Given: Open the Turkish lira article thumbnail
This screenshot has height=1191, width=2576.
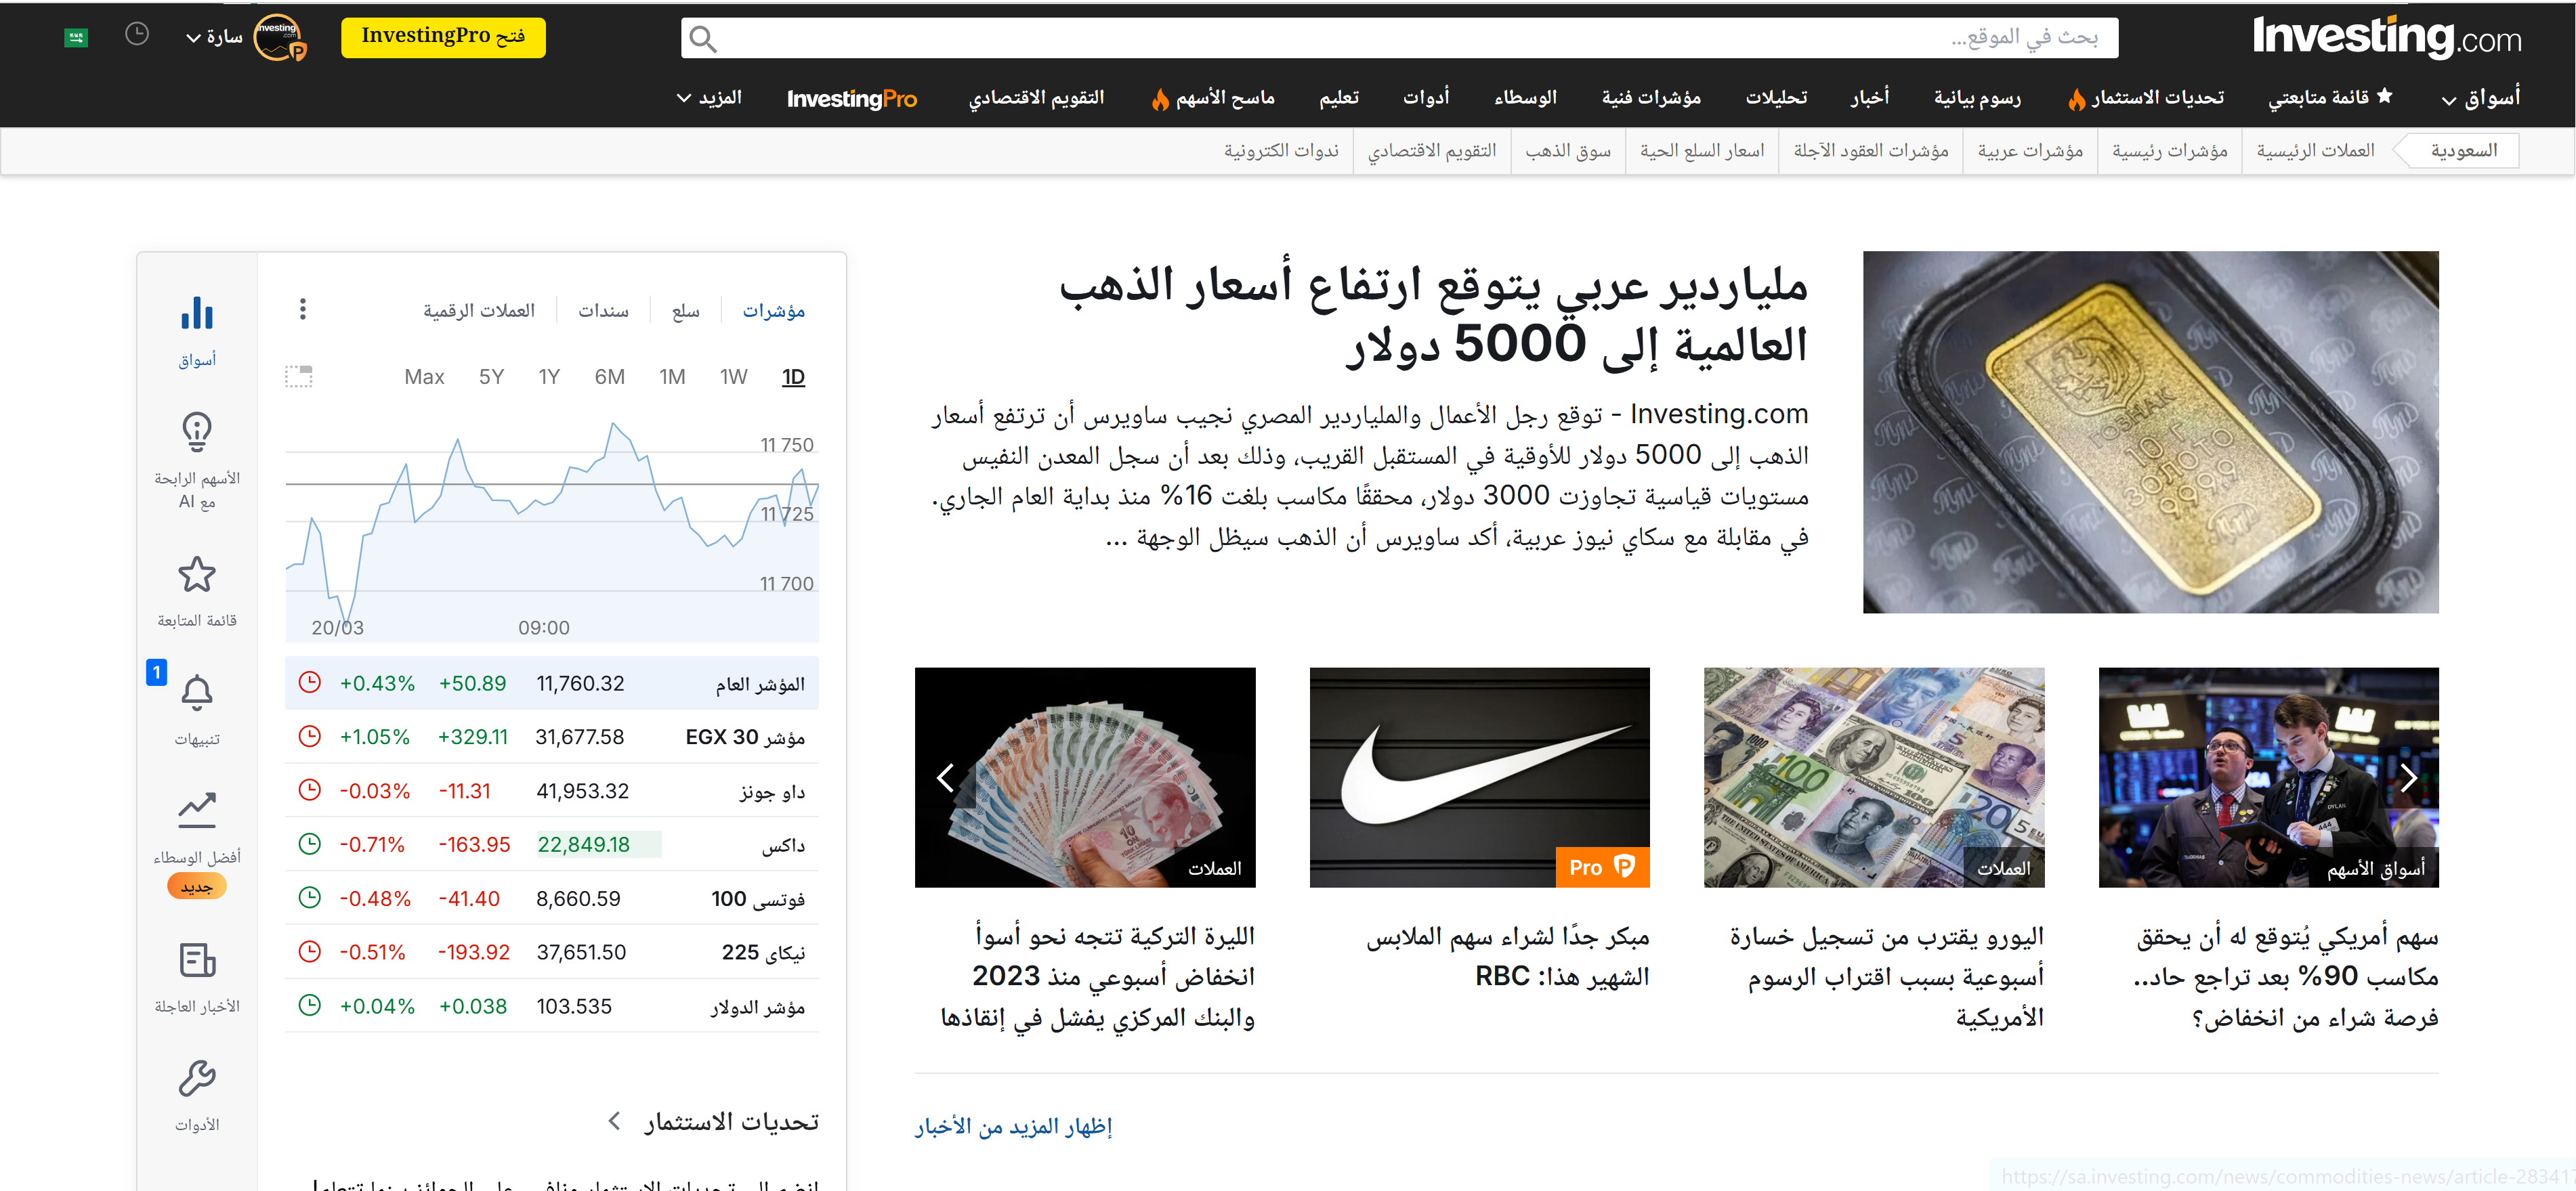Looking at the screenshot, I should point(1085,777).
